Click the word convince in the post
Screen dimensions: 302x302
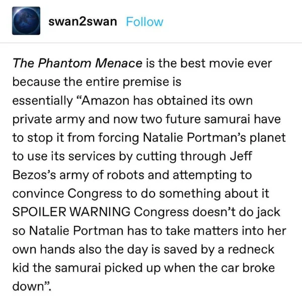pos(38,193)
